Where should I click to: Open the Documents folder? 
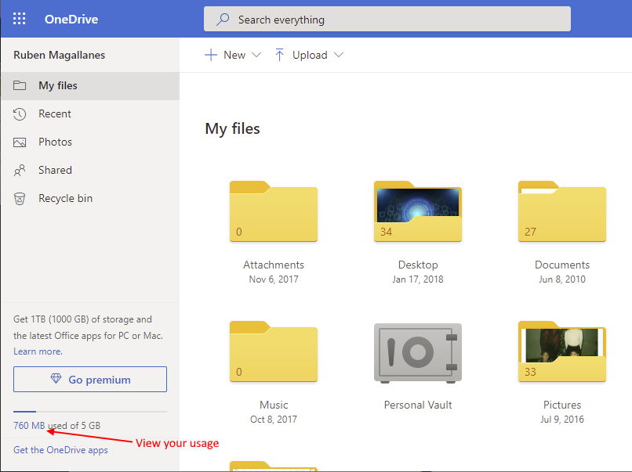pos(562,211)
